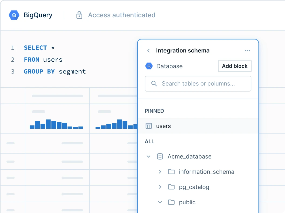The height and width of the screenshot is (213, 285).
Task: Place cursor on FROM users line
Action: click(43, 60)
